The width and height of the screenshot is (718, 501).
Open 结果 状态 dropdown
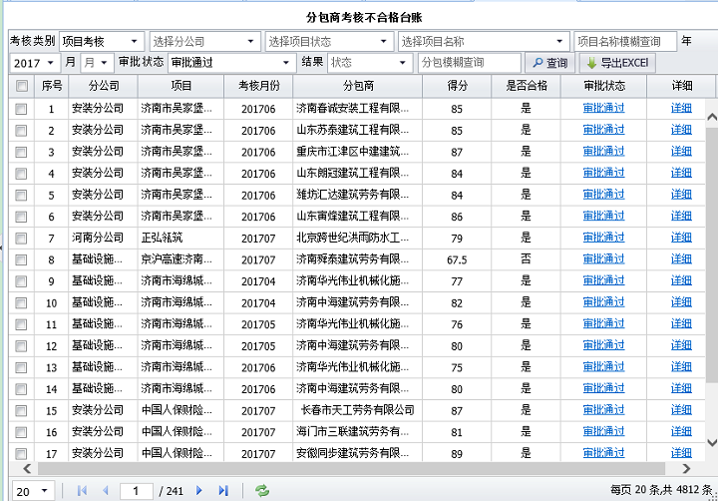pyautogui.click(x=370, y=63)
